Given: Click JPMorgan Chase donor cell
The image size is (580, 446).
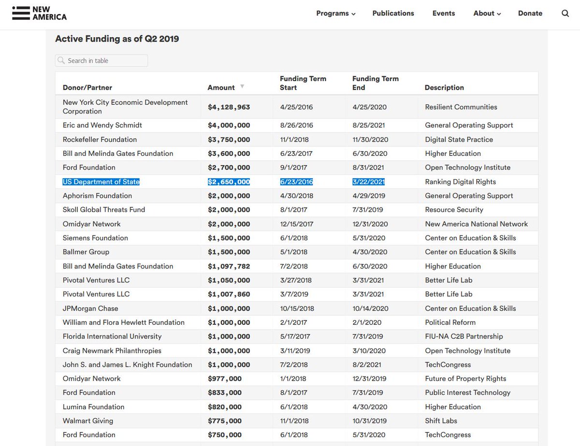Looking at the screenshot, I should click(x=90, y=308).
